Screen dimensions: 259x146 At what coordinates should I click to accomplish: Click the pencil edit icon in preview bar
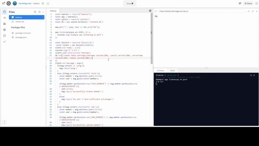tap(248, 11)
